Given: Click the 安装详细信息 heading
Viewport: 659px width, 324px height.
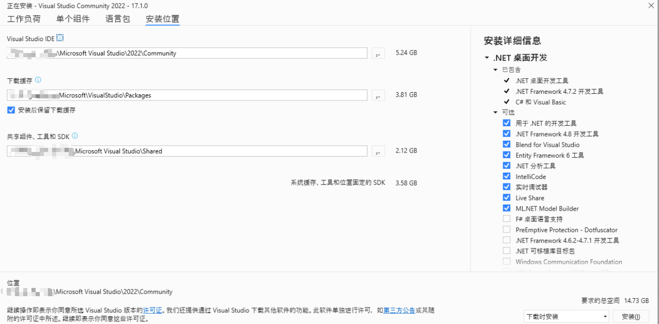Looking at the screenshot, I should (x=512, y=41).
